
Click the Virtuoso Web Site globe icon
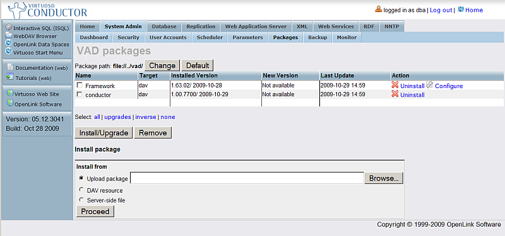tap(10, 93)
